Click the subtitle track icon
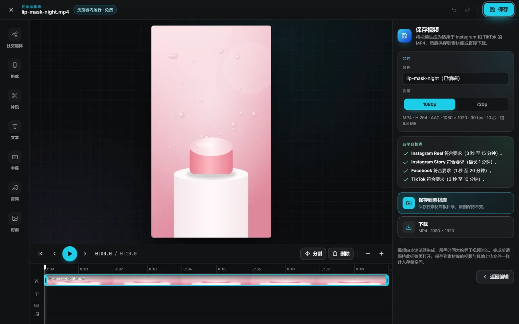The height and width of the screenshot is (324, 519). [x=36, y=305]
